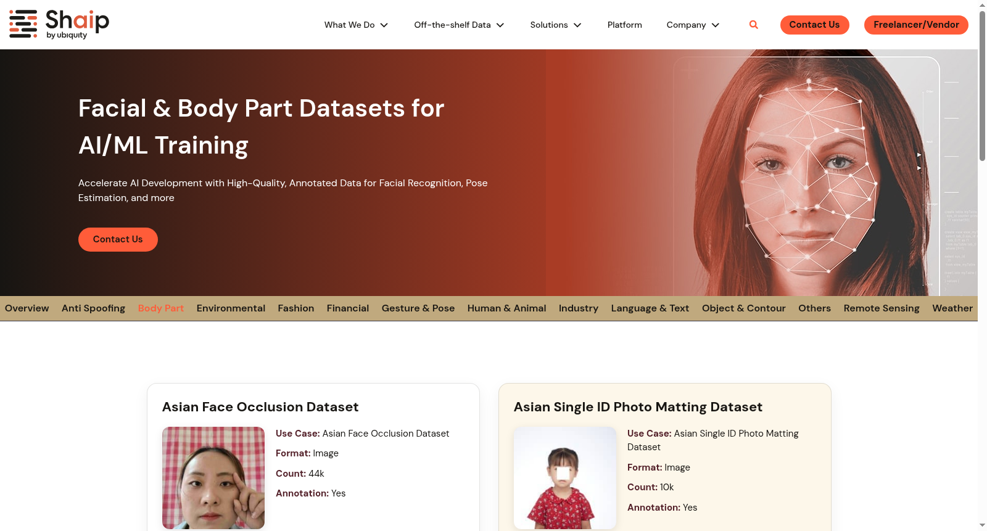Click the 'Count: 10k' text

point(650,487)
